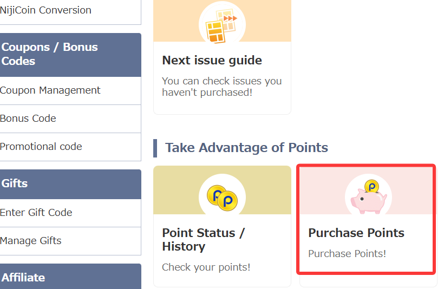Go to Promotional code page
444x289 pixels.
41,147
